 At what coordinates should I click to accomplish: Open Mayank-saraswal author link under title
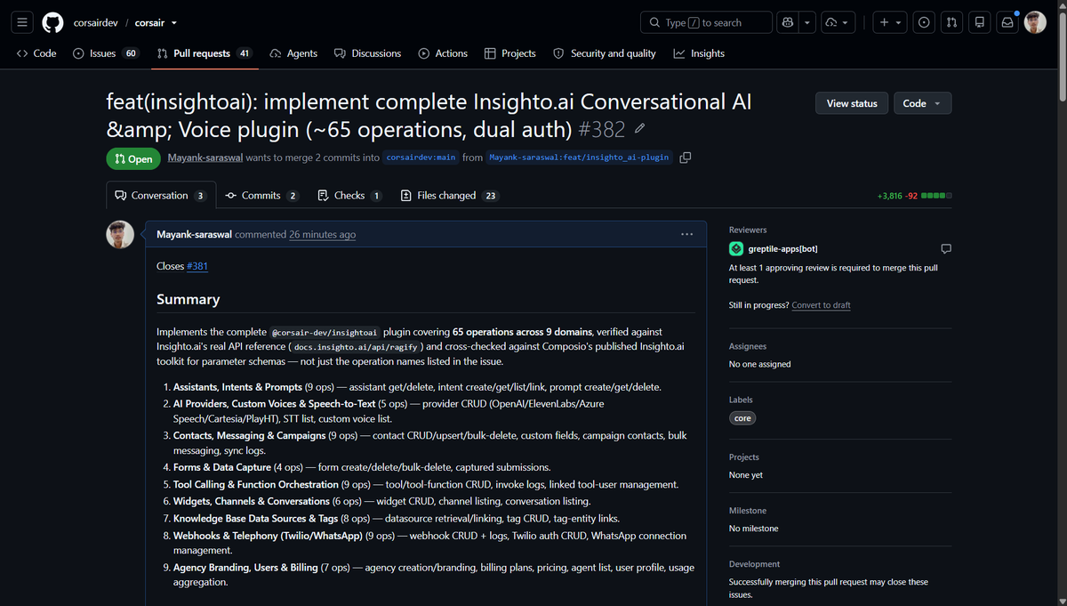(x=205, y=158)
